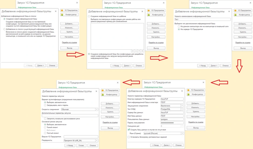Click the move-to-bottom arrow under the template list
253x149 pixels.
click(x=142, y=51)
